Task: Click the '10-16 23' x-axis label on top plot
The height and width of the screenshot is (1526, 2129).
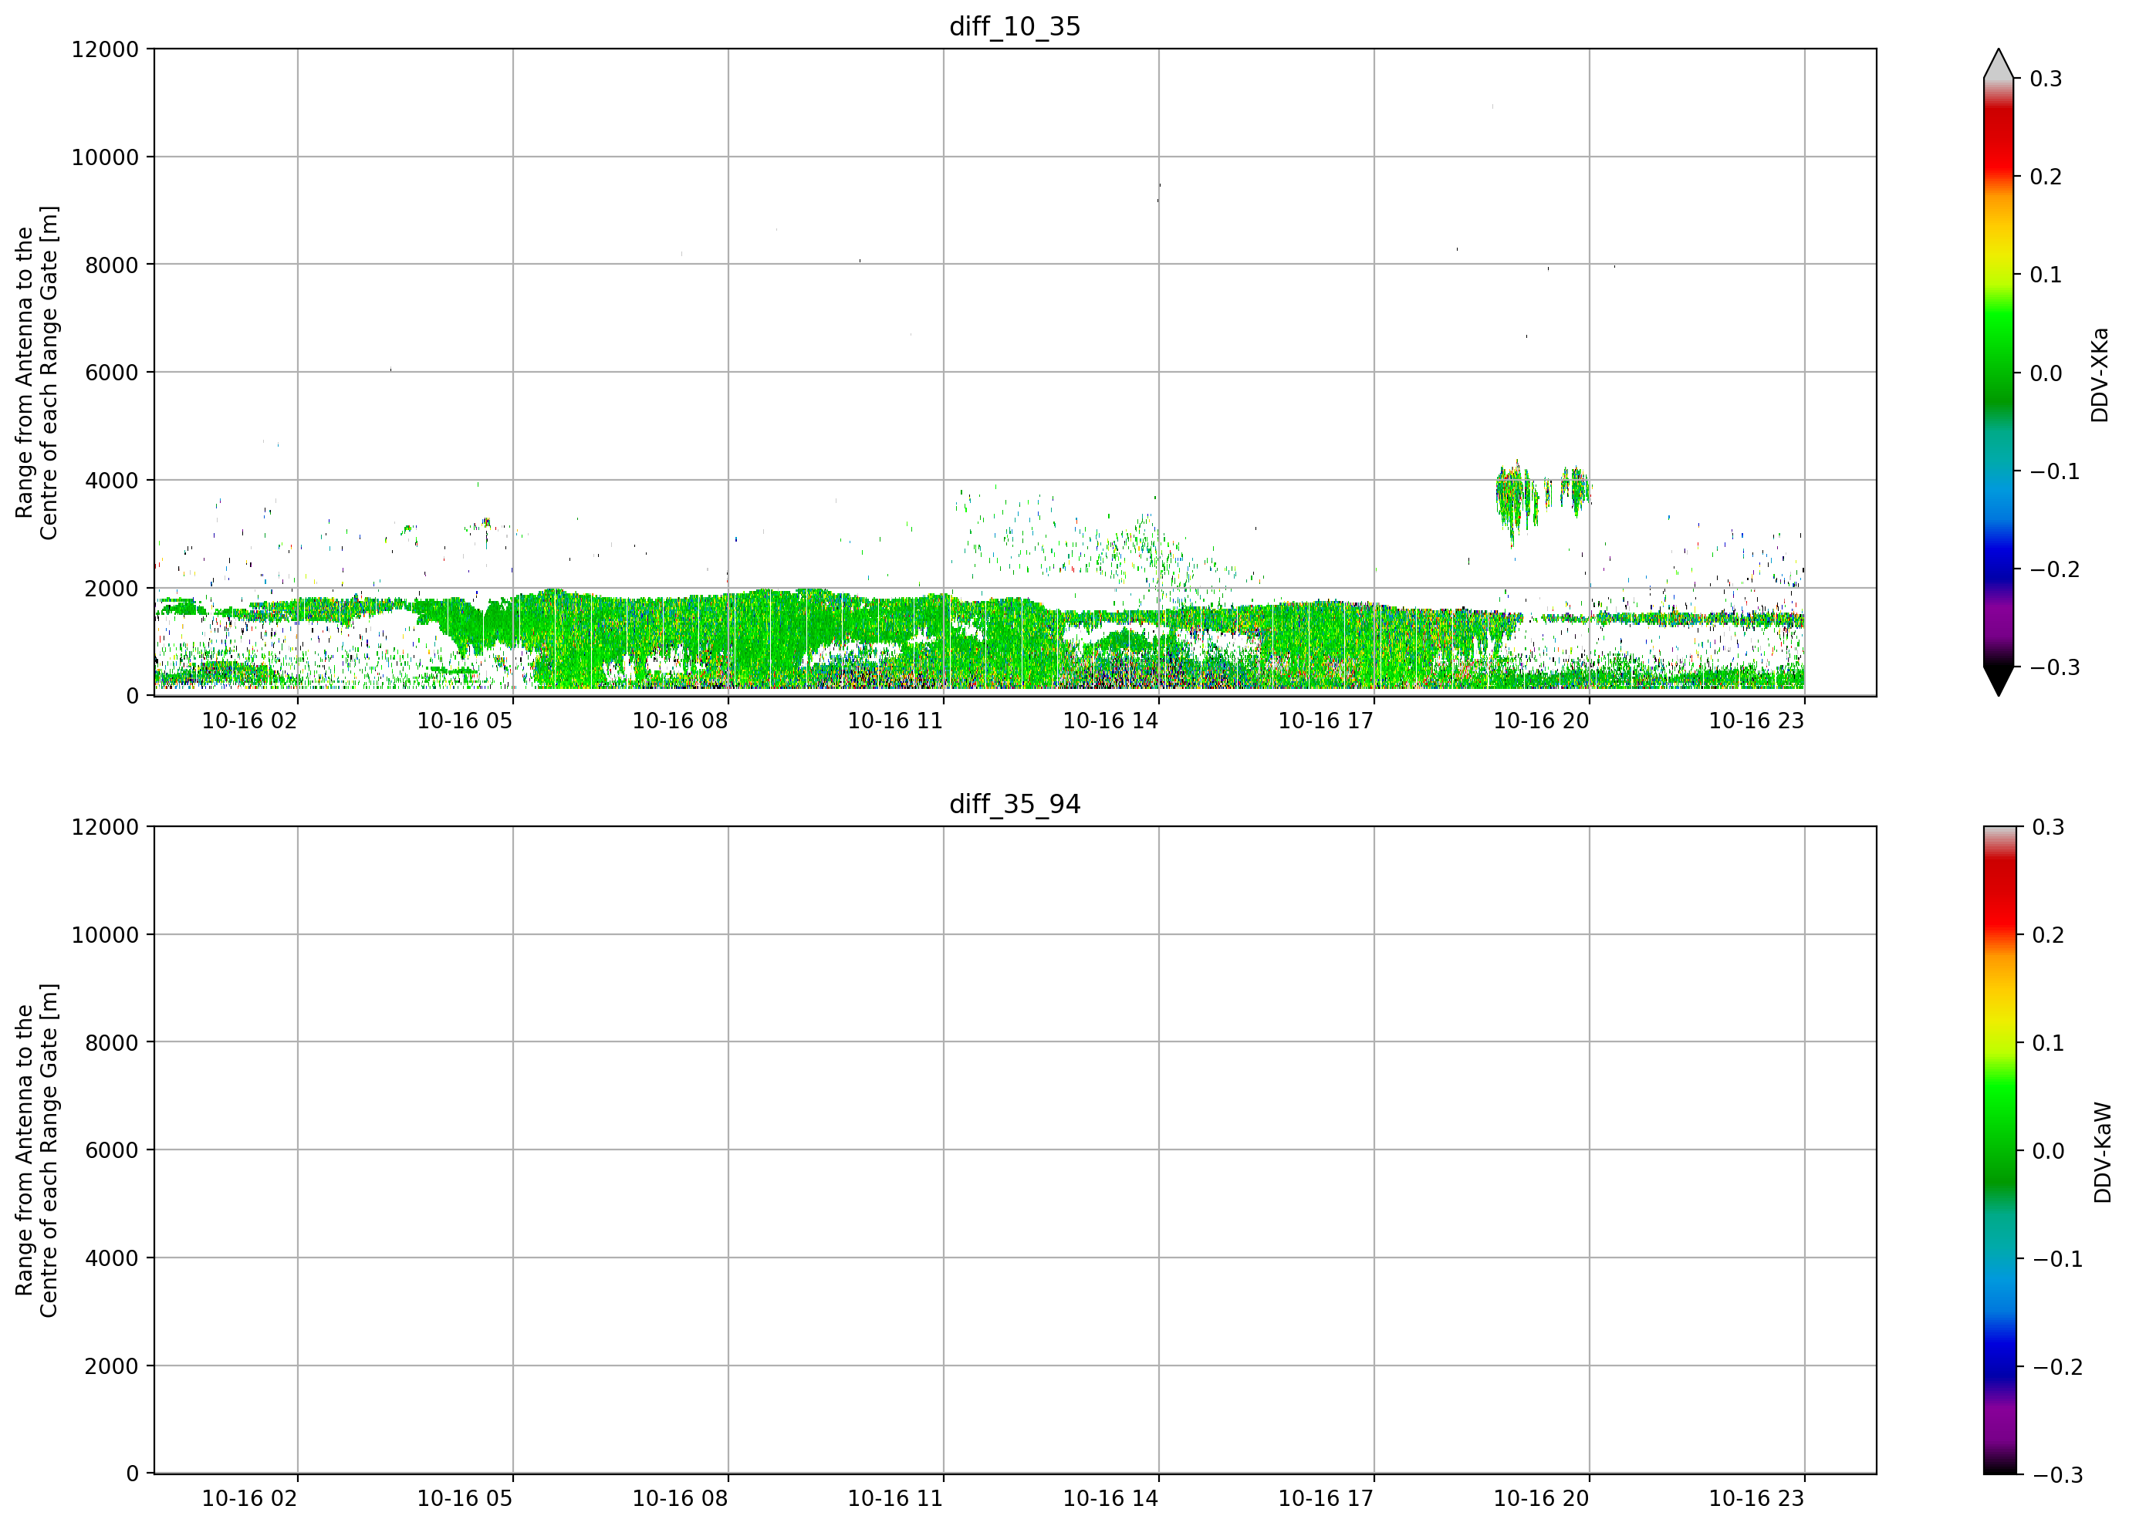Action: [1756, 721]
